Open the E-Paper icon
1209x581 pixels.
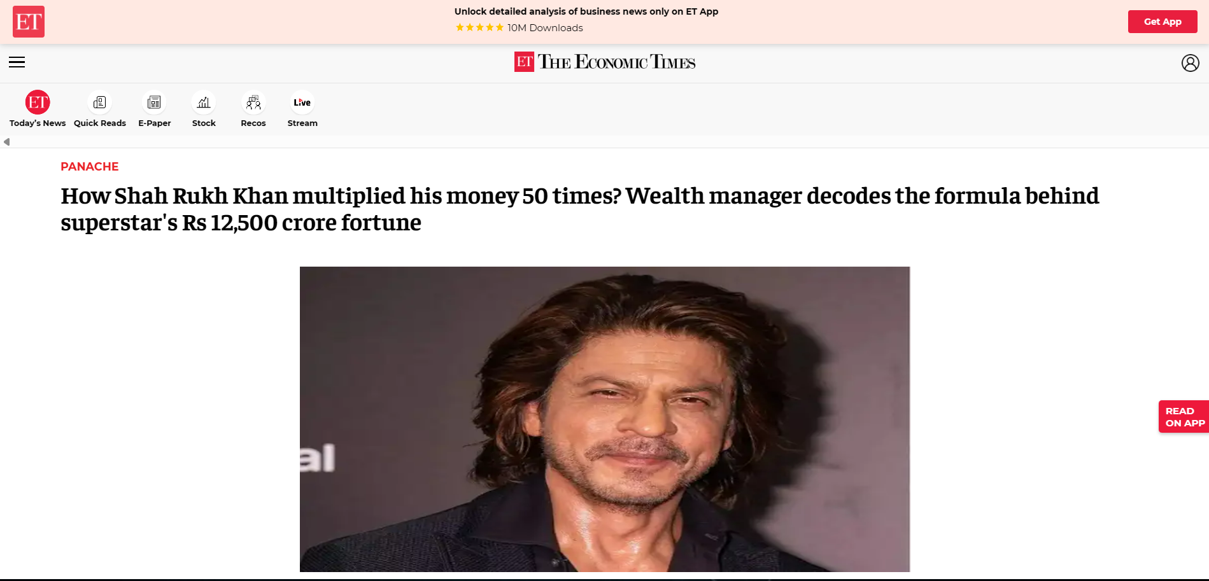pos(154,102)
